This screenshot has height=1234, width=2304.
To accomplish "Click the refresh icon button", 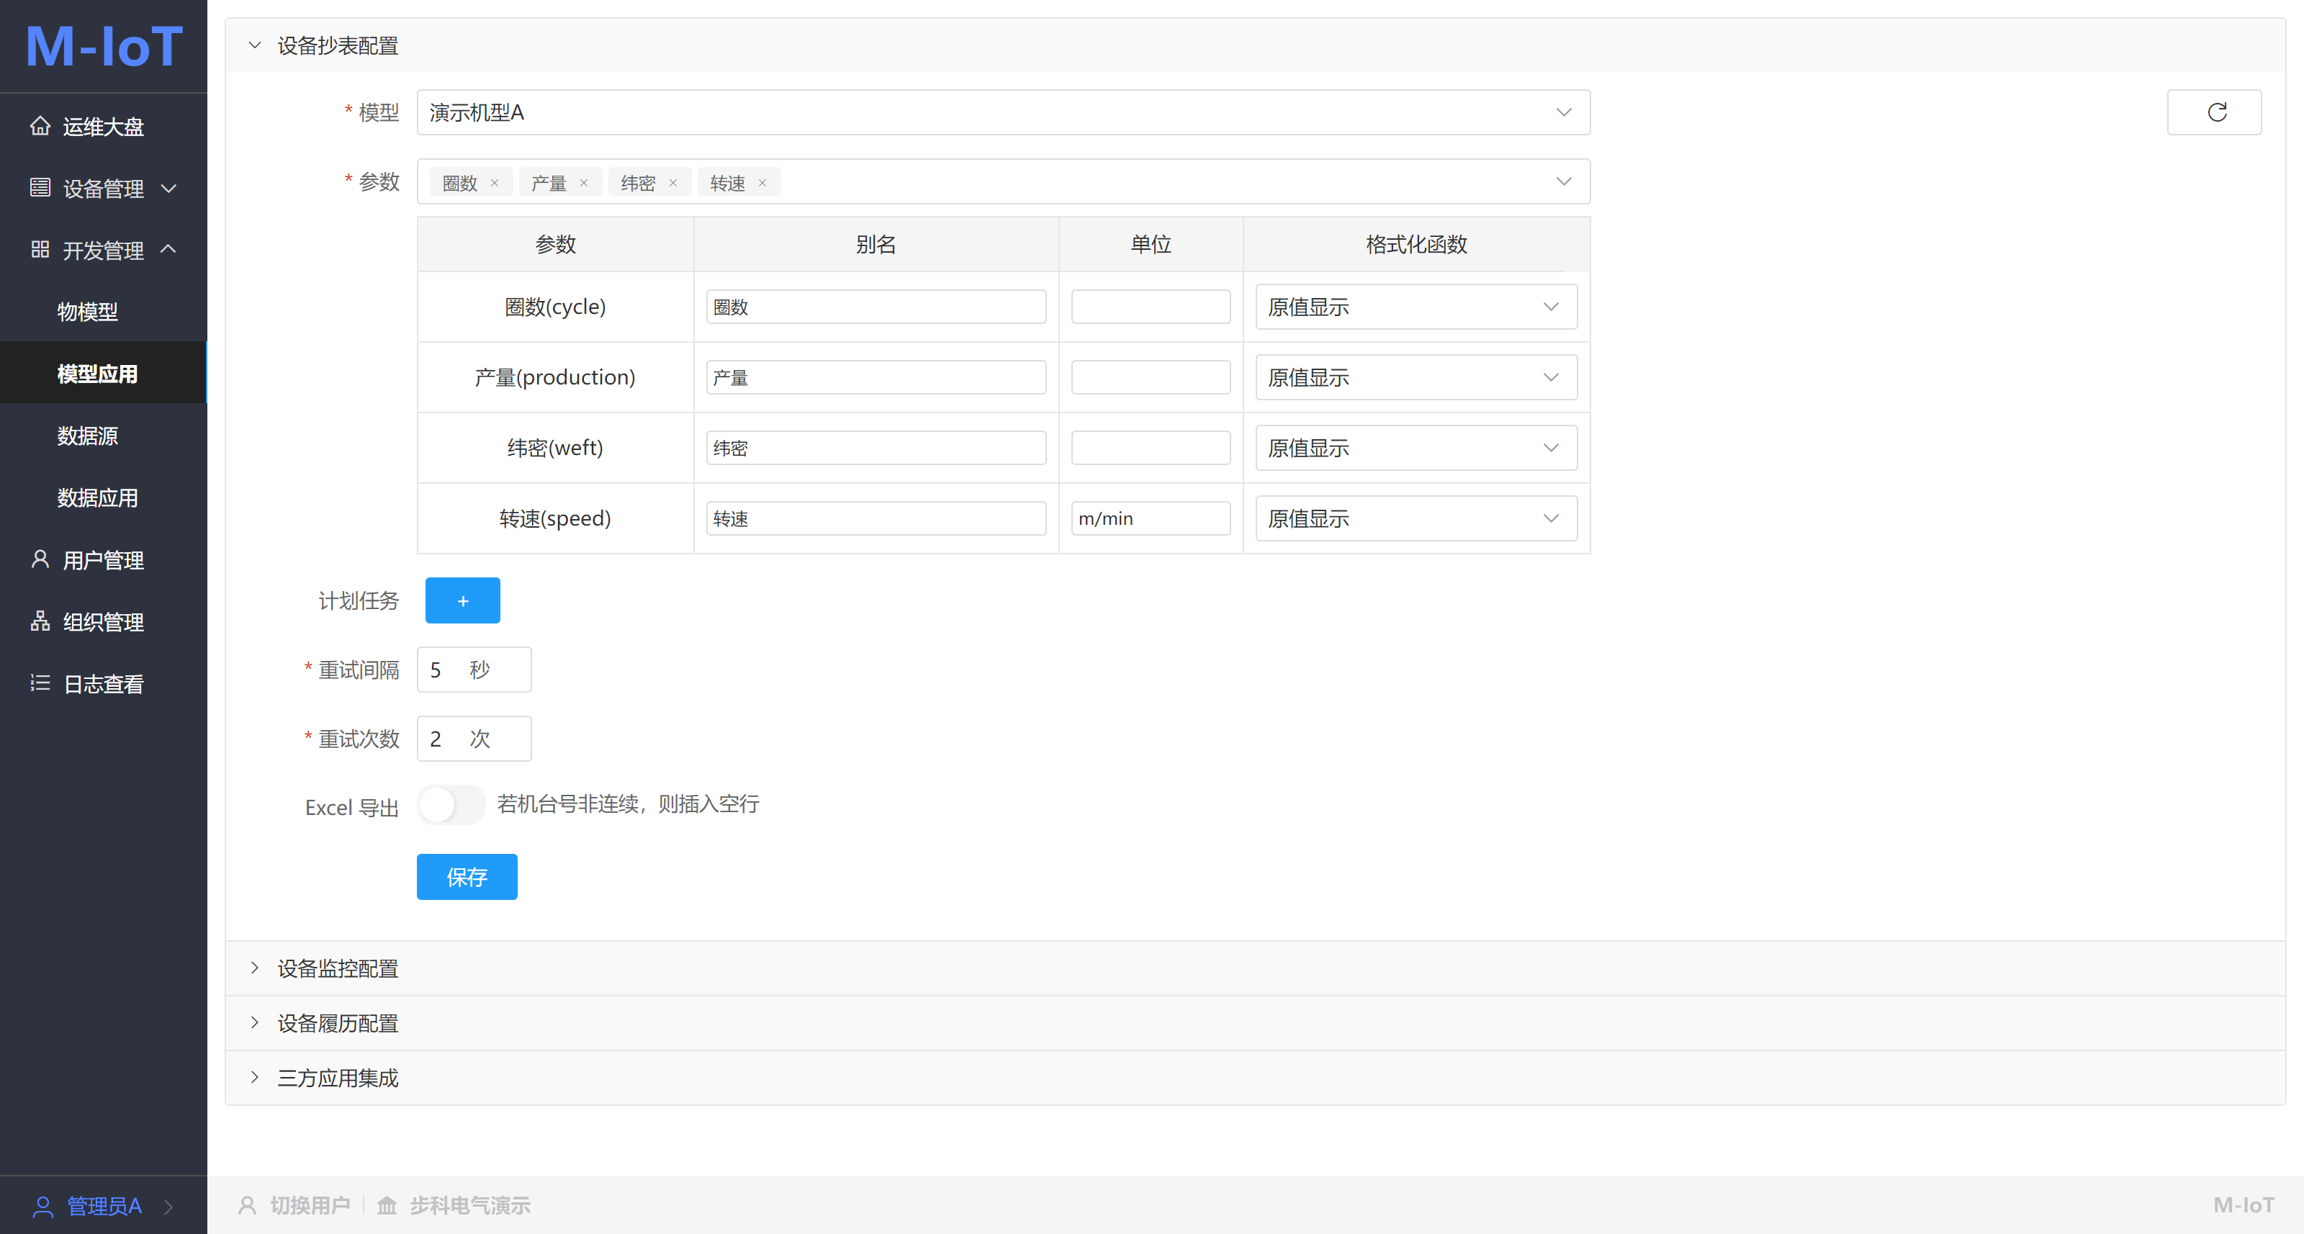I will click(x=2215, y=112).
